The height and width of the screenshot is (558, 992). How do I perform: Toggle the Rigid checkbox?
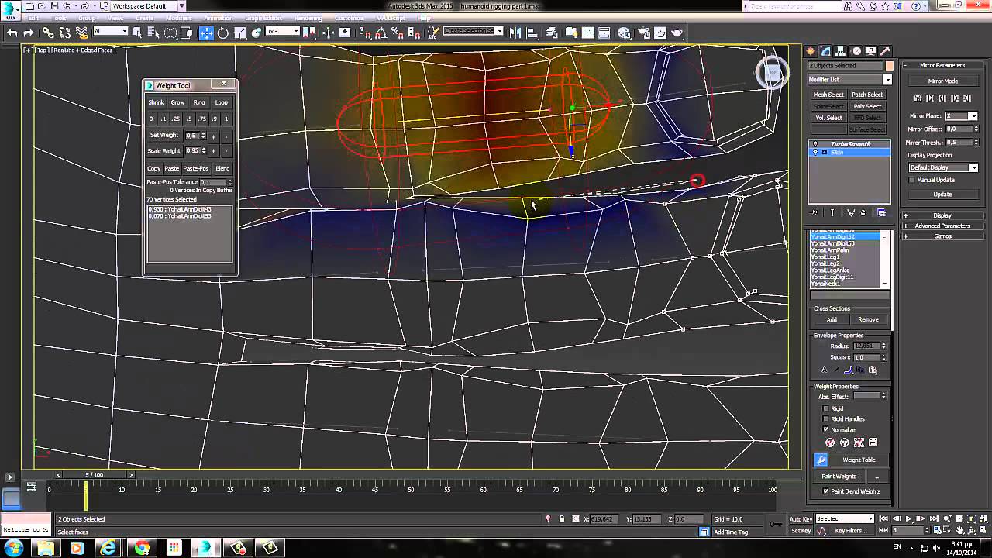coord(826,408)
